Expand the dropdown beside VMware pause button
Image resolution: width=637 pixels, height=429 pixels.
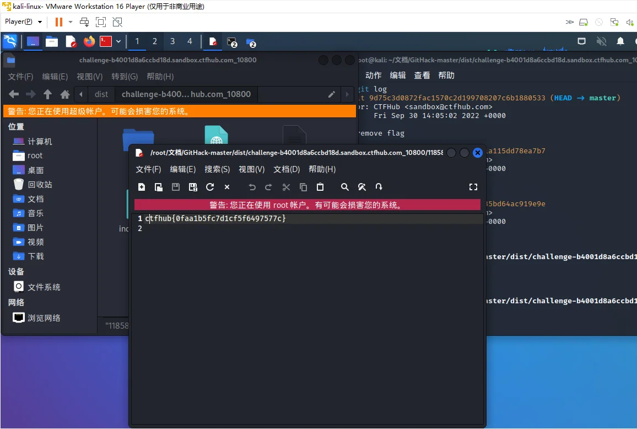(x=71, y=22)
